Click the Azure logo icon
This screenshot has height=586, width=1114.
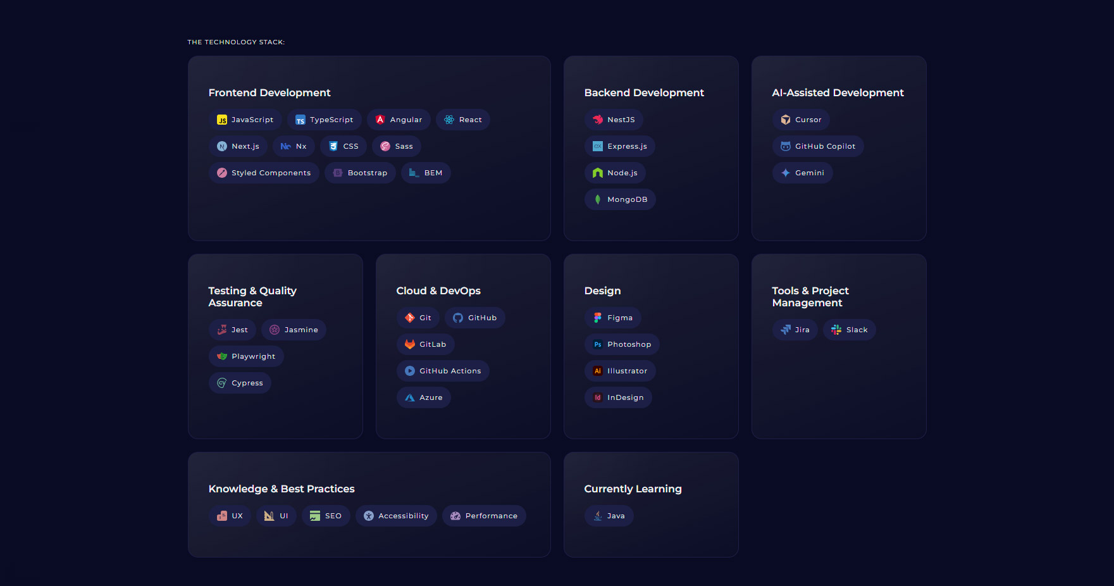(410, 397)
